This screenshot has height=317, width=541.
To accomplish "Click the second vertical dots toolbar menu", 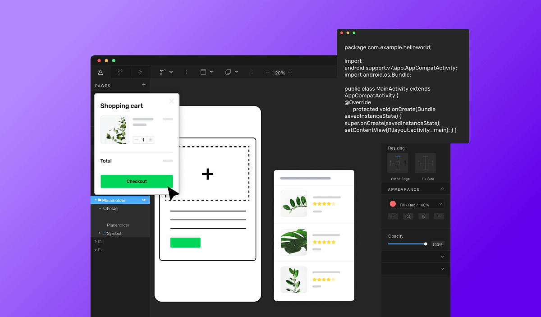I will 252,72.
